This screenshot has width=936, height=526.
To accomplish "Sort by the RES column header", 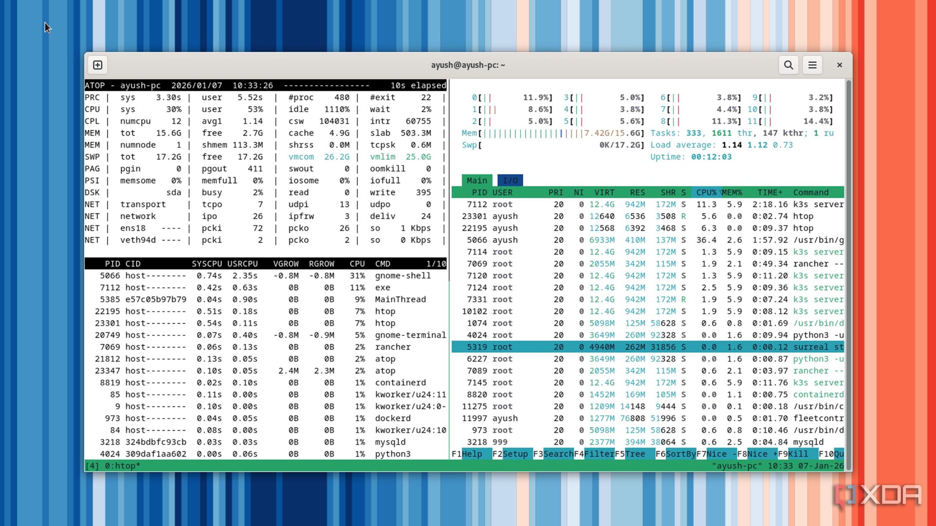I will [637, 192].
